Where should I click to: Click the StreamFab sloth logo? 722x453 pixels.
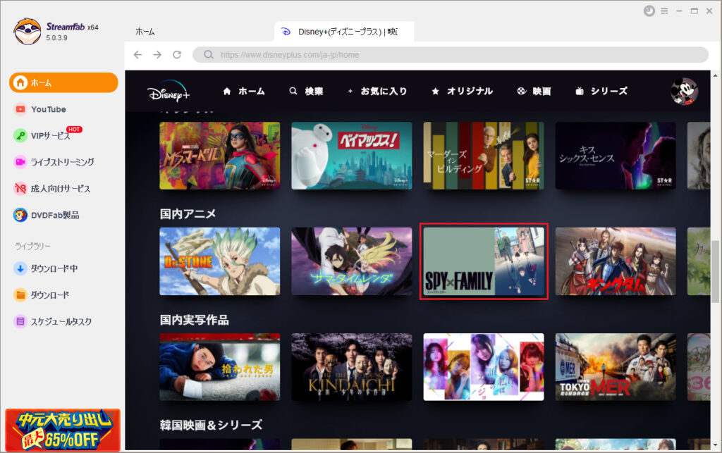coord(27,31)
